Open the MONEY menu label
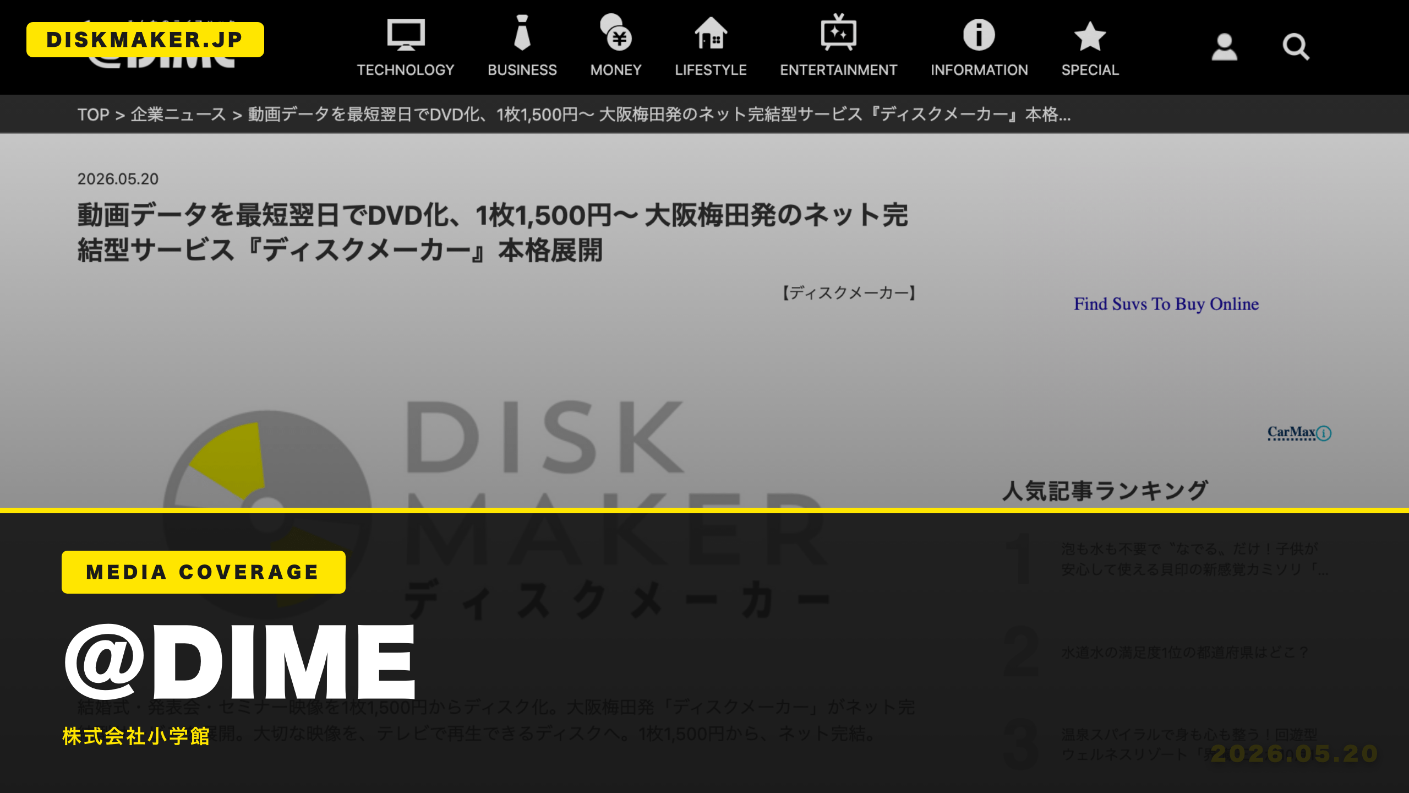Screen dimensions: 1409x793 coord(616,70)
